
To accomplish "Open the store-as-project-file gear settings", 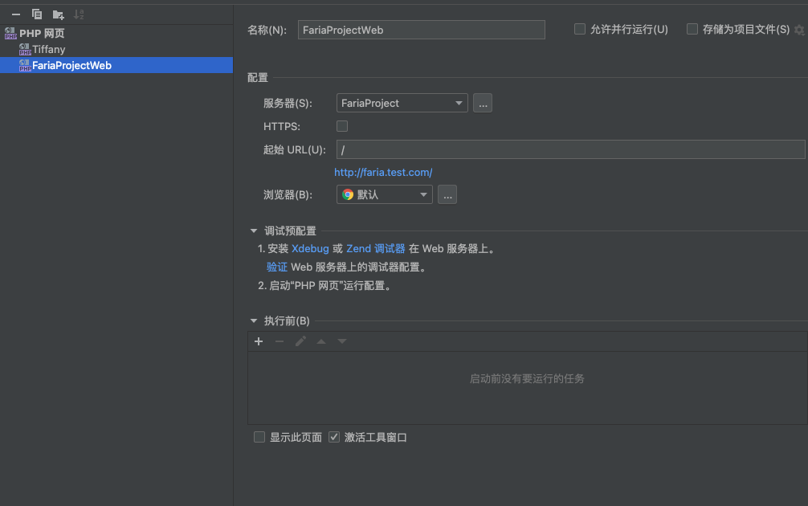I will point(799,30).
